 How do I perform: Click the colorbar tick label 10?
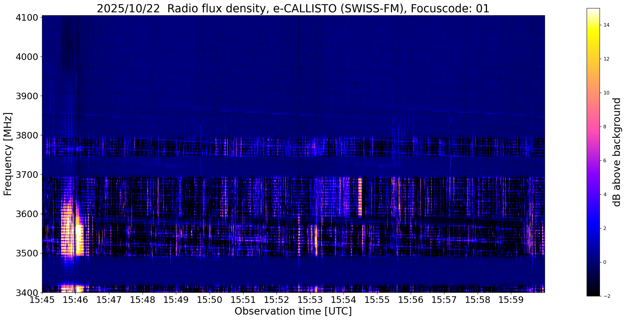pyautogui.click(x=606, y=93)
